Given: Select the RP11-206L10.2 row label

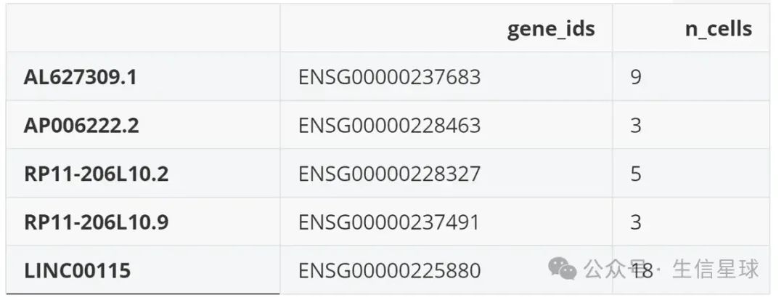Looking at the screenshot, I should [97, 174].
